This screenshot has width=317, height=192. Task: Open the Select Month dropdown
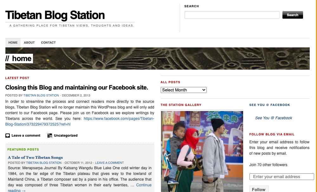coord(184,90)
